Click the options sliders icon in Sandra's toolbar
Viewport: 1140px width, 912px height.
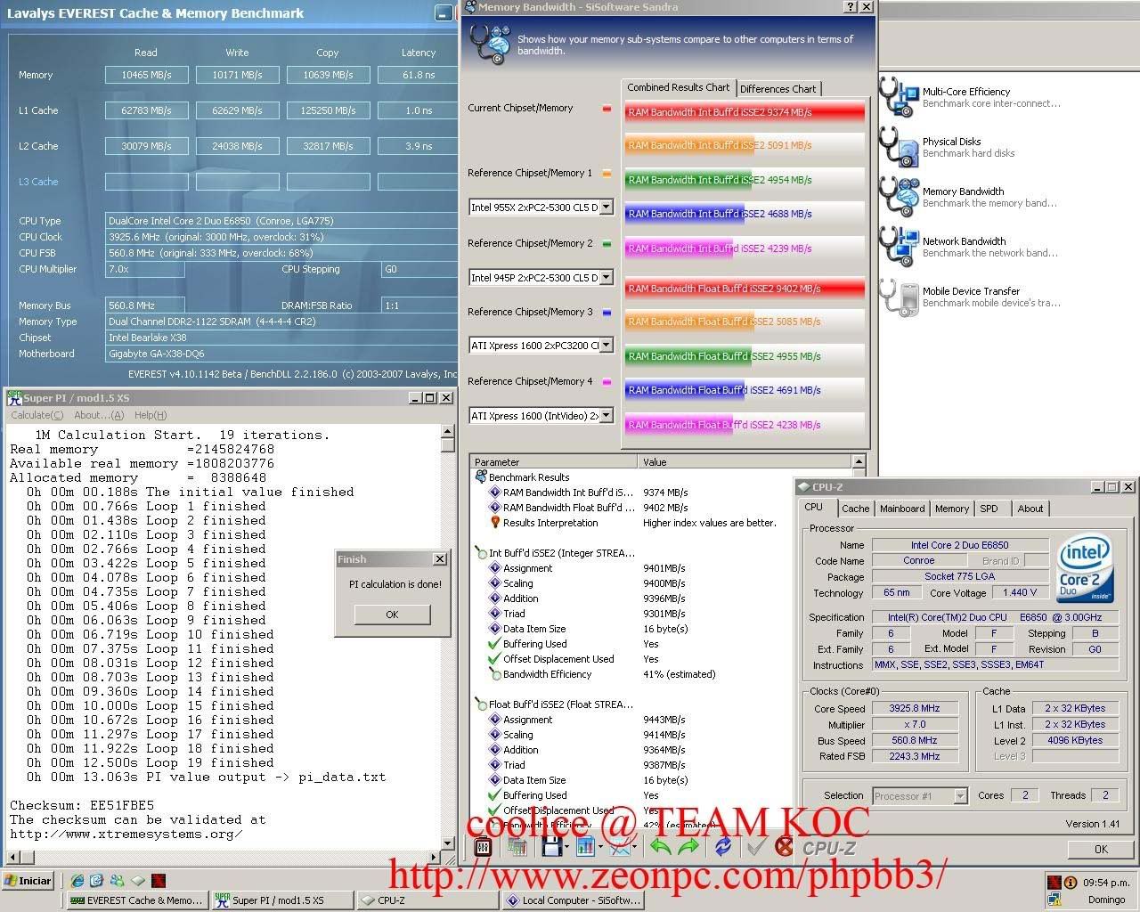(483, 846)
